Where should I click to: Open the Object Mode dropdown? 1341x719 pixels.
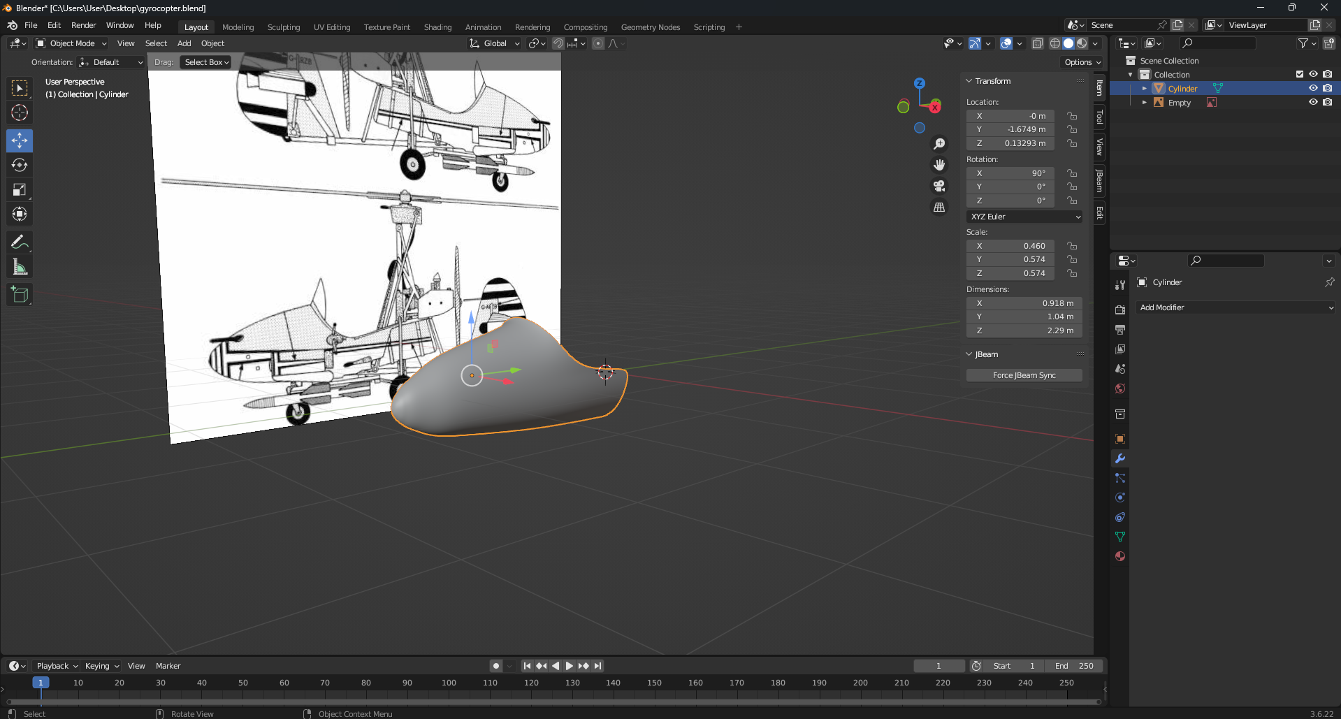pyautogui.click(x=71, y=43)
